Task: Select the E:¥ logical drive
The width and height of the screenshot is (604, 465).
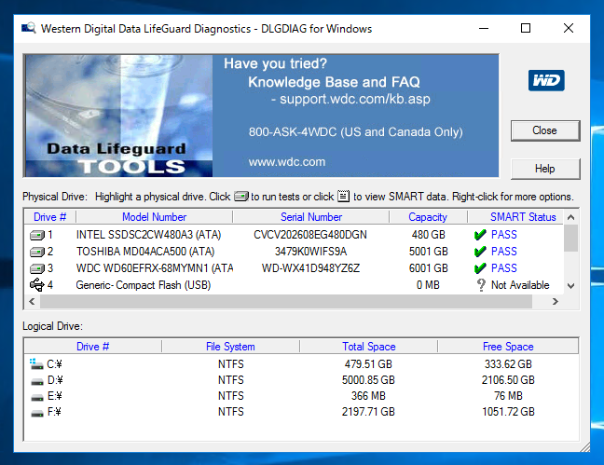Action: pyautogui.click(x=54, y=396)
